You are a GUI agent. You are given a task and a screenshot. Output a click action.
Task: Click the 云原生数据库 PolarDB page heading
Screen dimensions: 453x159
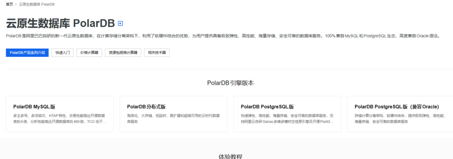point(60,23)
